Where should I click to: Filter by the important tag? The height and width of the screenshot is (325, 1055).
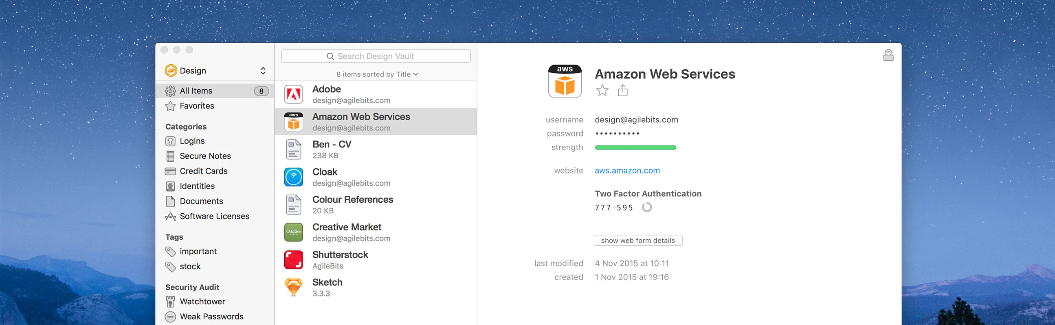tap(198, 251)
